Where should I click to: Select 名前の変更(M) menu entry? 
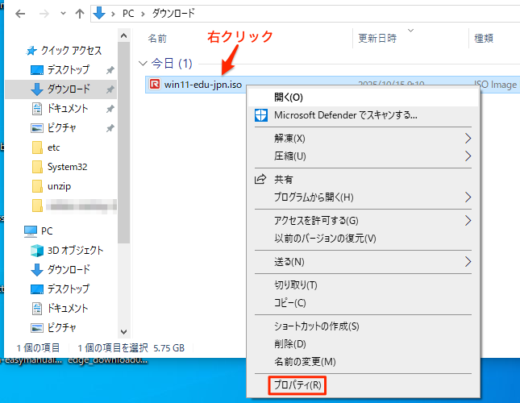305,361
